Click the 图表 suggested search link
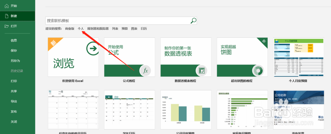Screen dimensions: 331x134 (x=134, y=28)
